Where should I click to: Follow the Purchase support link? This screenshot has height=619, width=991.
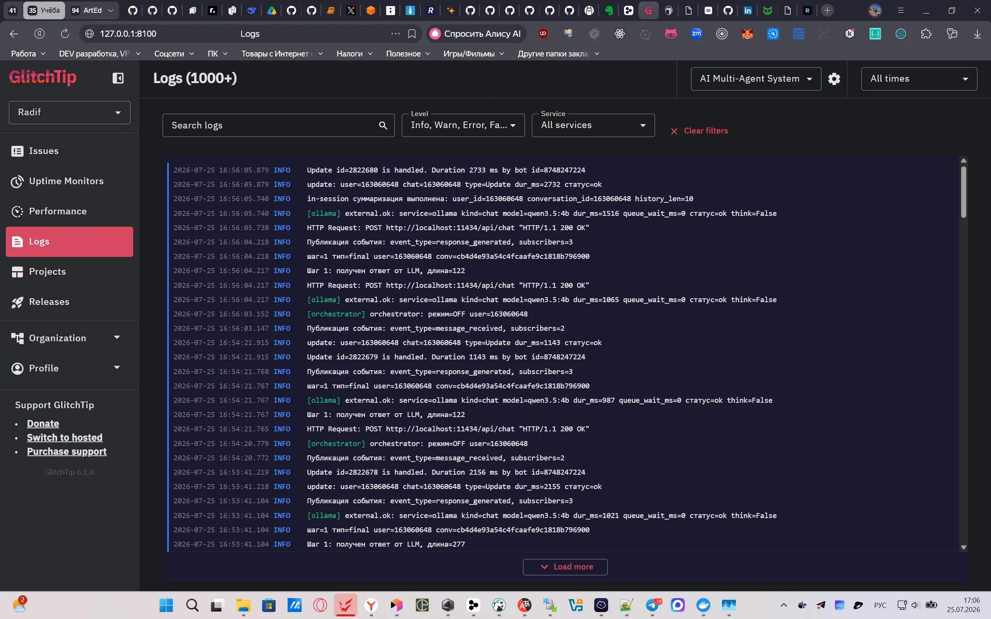click(67, 451)
